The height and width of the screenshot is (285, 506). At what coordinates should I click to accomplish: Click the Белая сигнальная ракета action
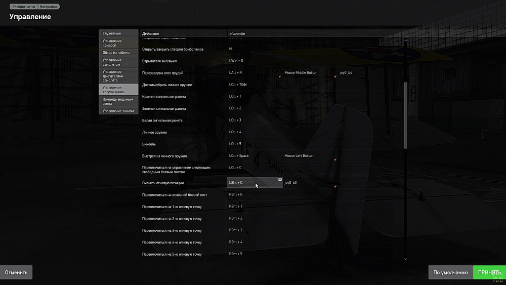pos(162,120)
